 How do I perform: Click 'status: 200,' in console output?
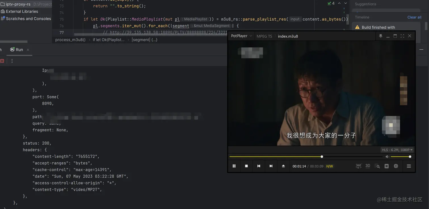click(x=37, y=143)
